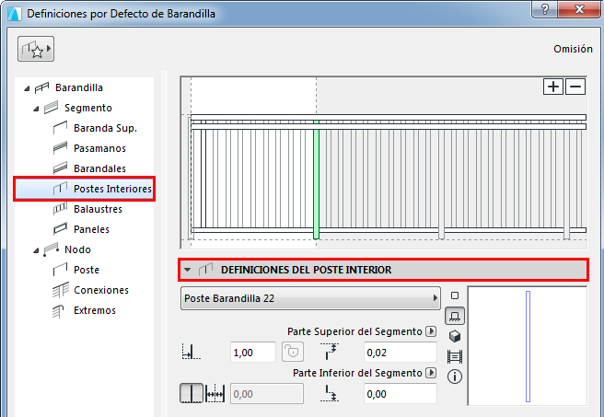Click the disabled 0,00 spacing field

[x=267, y=393]
